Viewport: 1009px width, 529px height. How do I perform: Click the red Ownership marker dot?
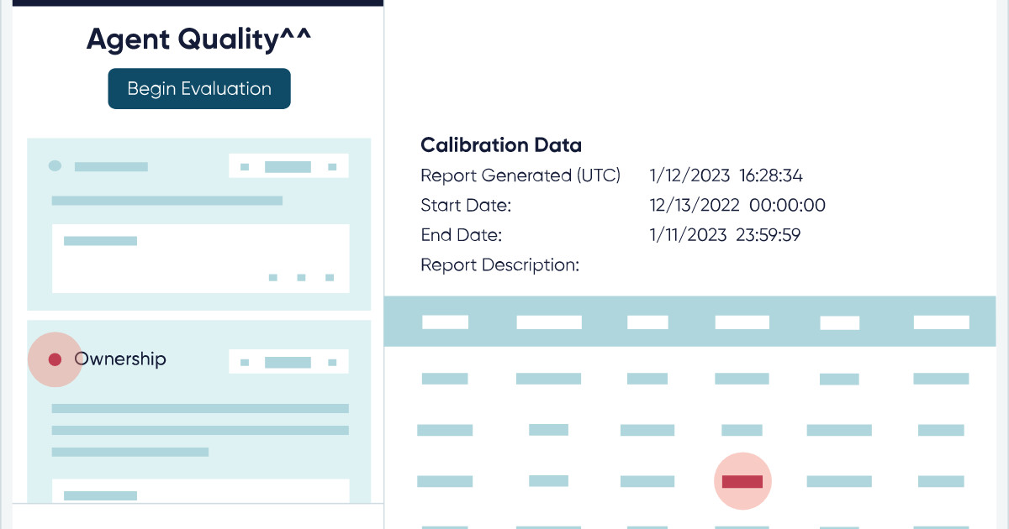coord(55,359)
